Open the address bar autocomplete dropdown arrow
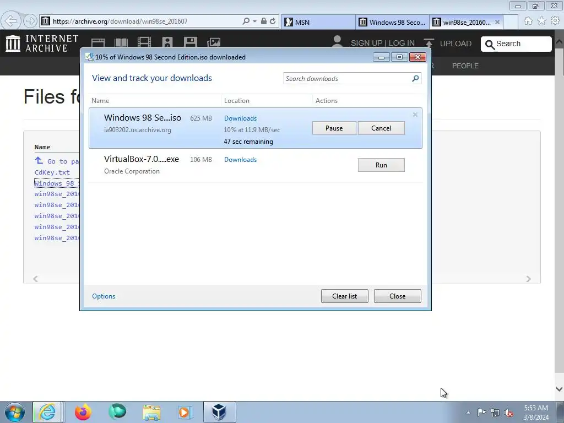Viewport: 564px width, 423px height. [254, 21]
